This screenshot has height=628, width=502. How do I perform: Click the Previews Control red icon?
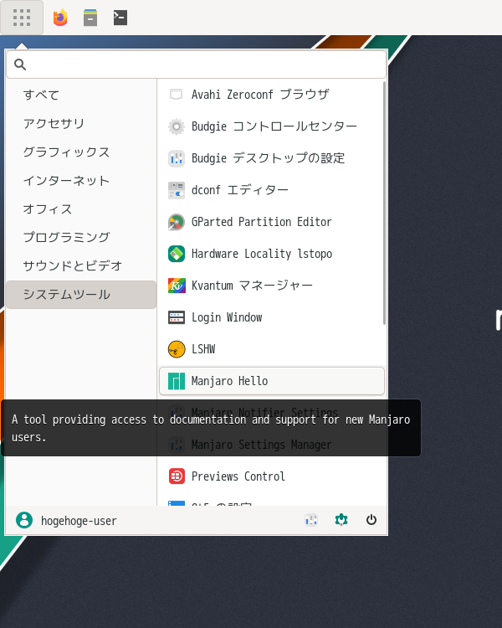click(177, 476)
